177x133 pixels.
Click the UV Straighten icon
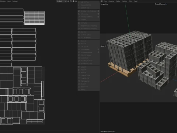click(x=79, y=50)
